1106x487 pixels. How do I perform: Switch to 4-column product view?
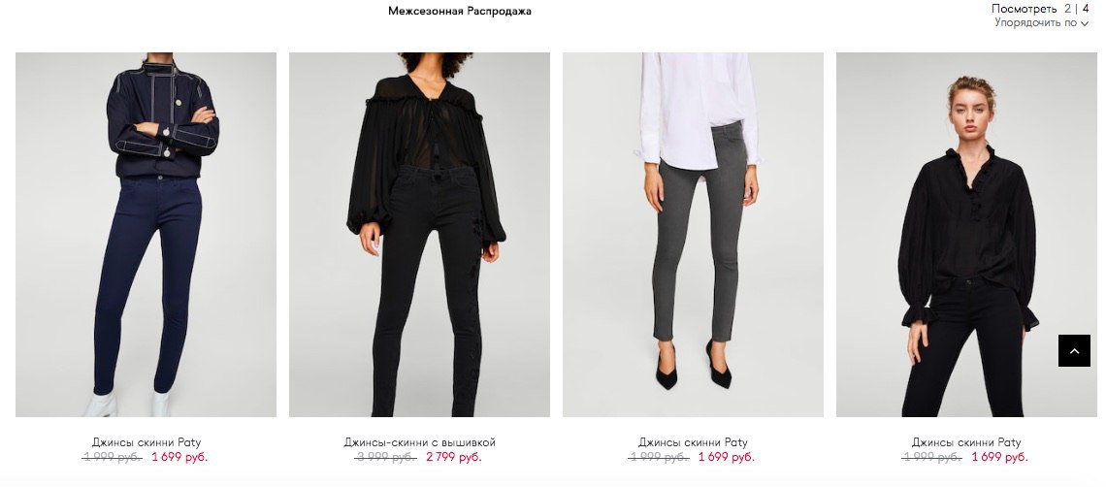coord(1086,9)
